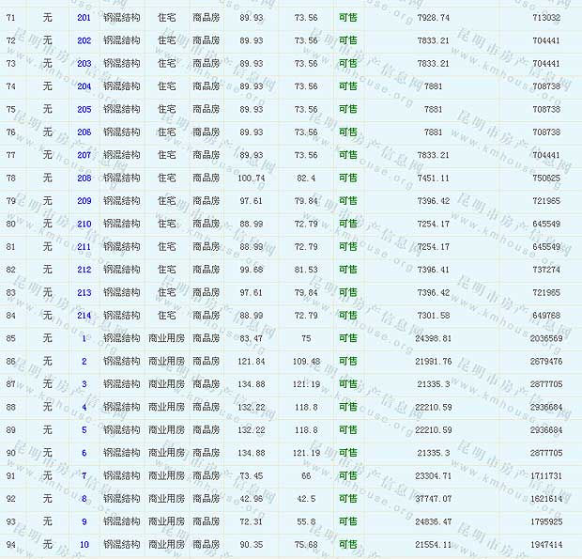Screen dimensions: 582x559
Task: Open commercial unit 10 link
Action: pos(84,544)
